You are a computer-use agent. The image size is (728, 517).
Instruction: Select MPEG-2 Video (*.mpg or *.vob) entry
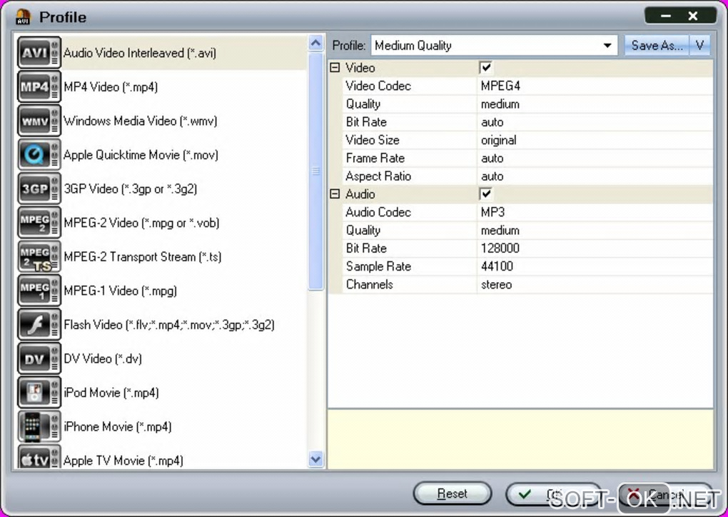[x=161, y=223]
